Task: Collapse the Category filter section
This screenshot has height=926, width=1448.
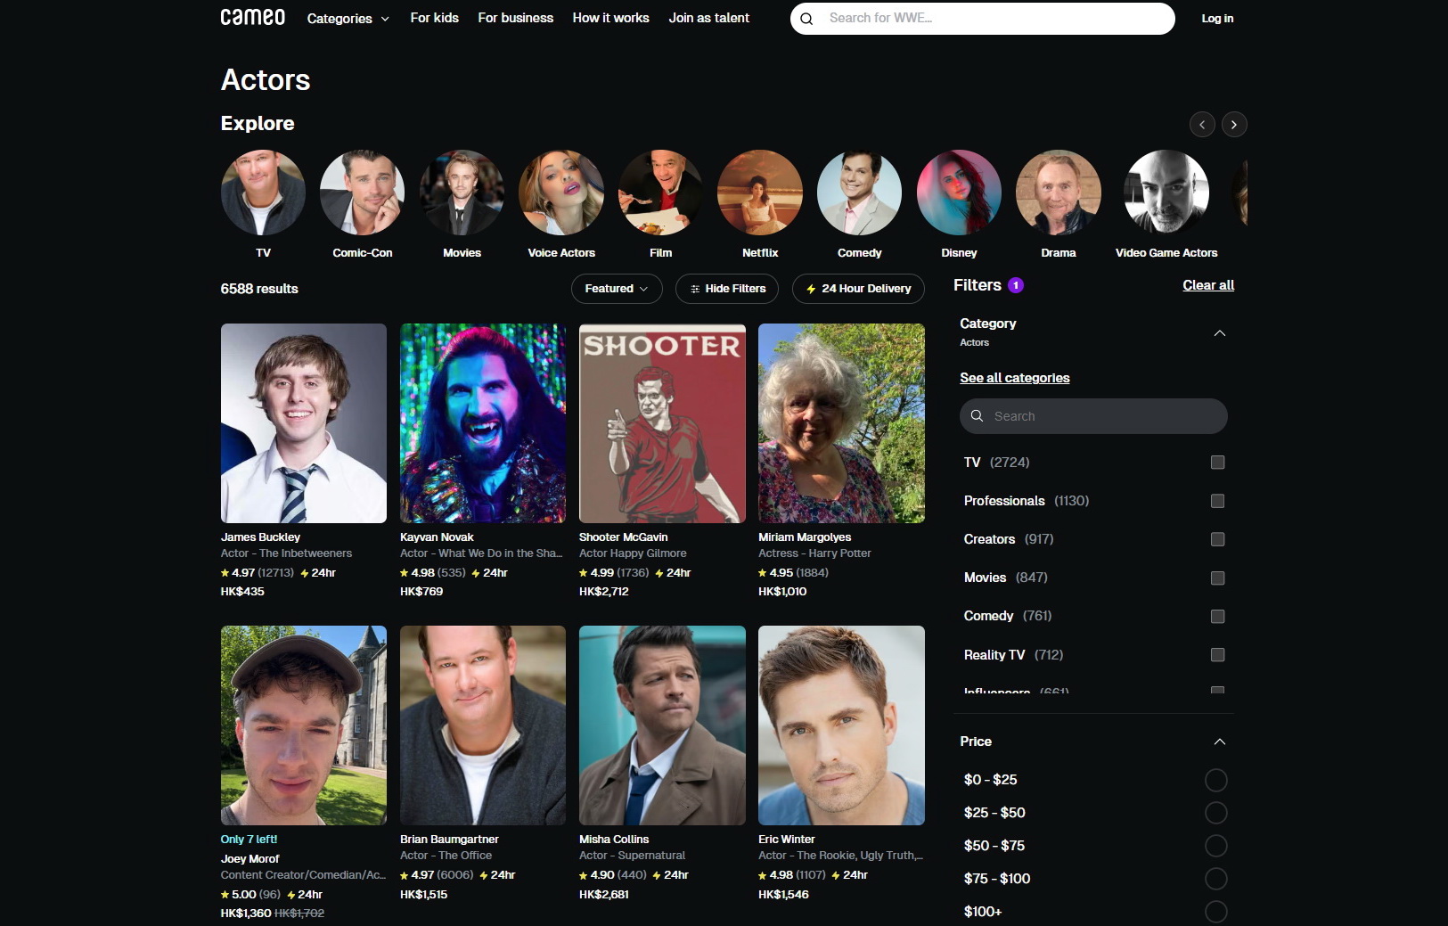Action: coord(1219,333)
